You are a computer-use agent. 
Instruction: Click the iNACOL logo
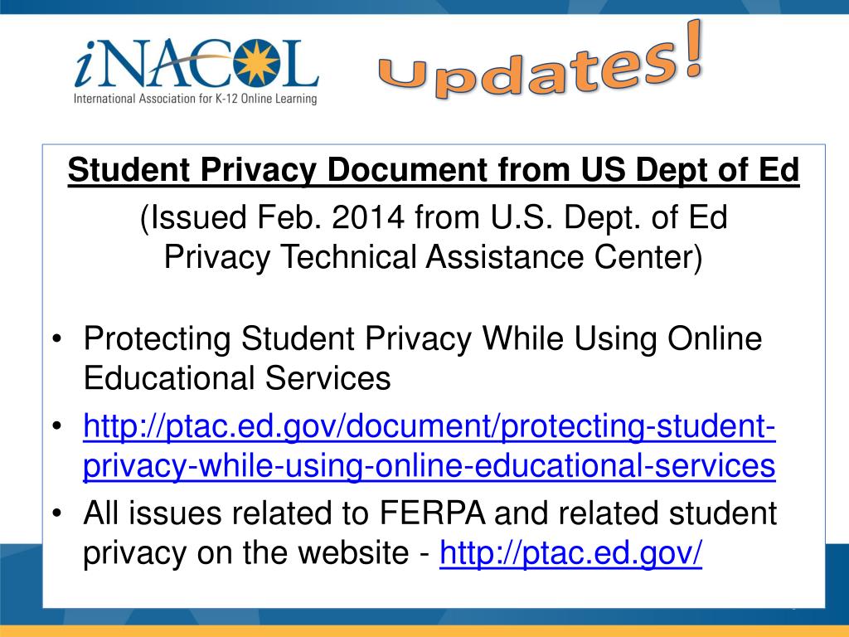pos(196,70)
